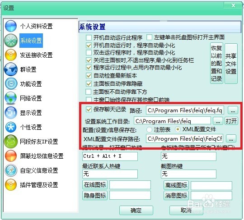Click the 消息图标 button
The height and width of the screenshot is (220, 244).
click(176, 195)
